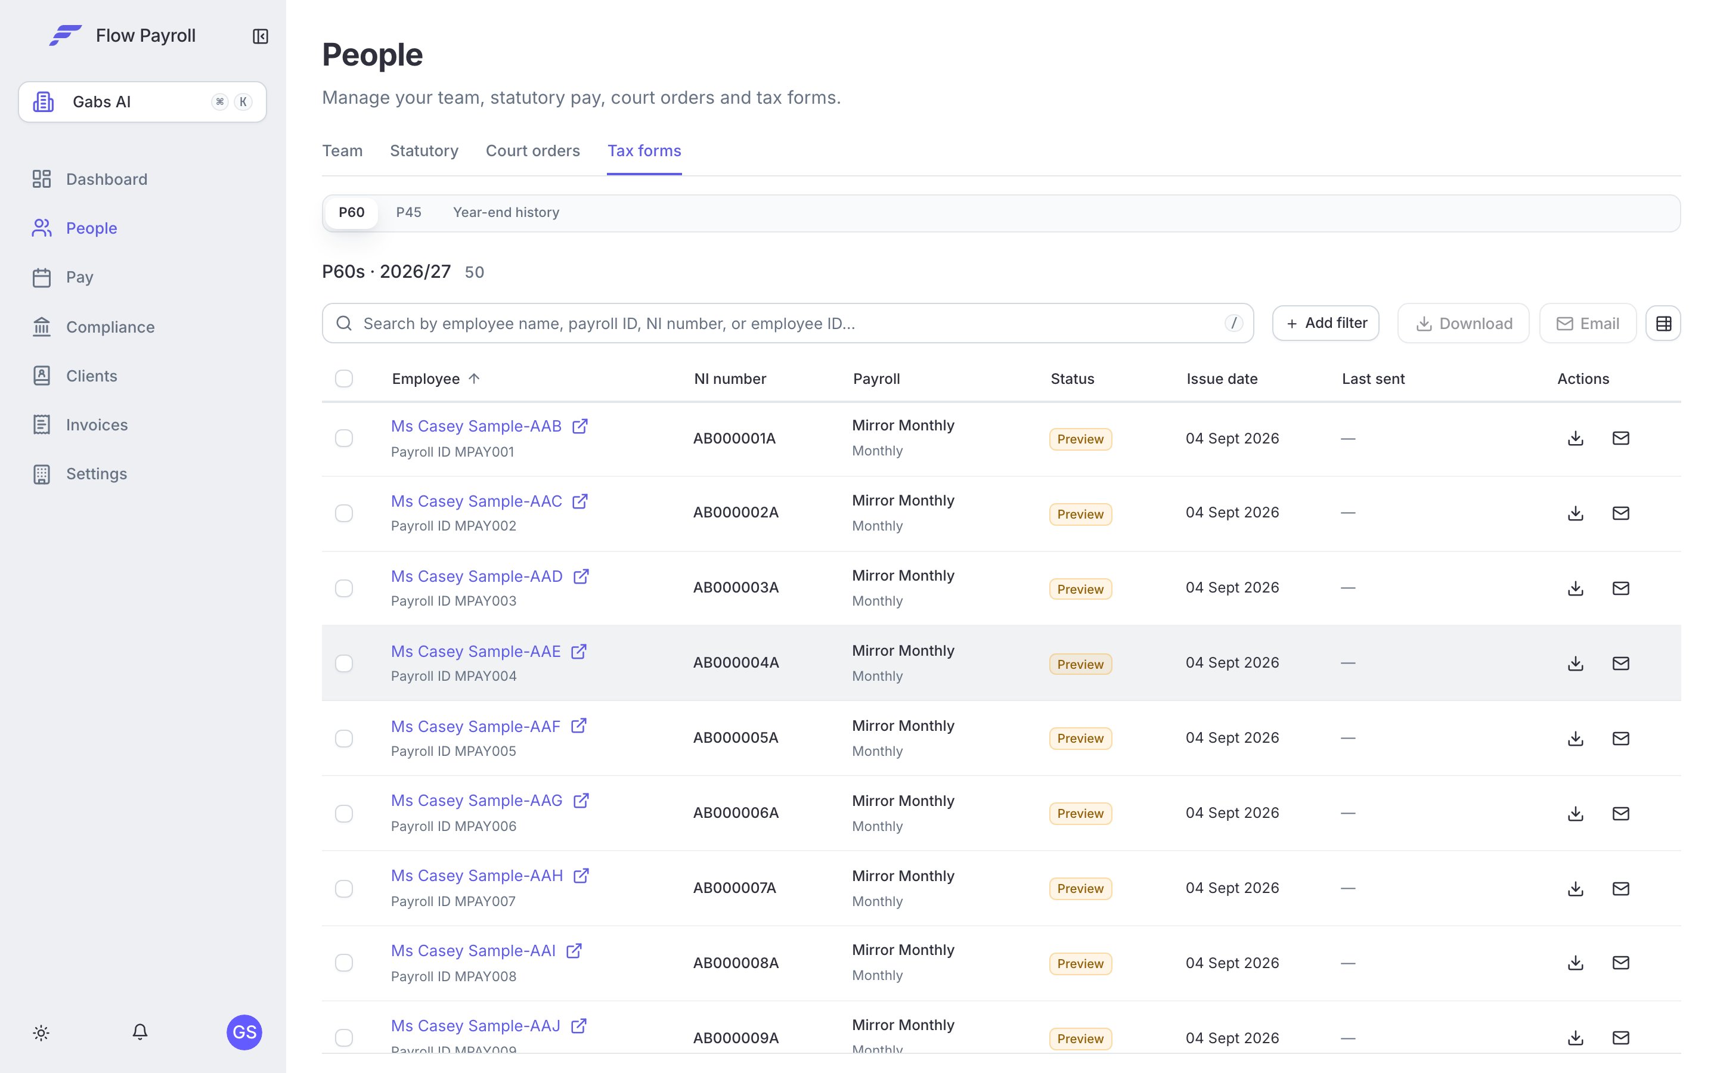The width and height of the screenshot is (1717, 1073).
Task: Switch to the Statutory tab
Action: click(x=424, y=150)
